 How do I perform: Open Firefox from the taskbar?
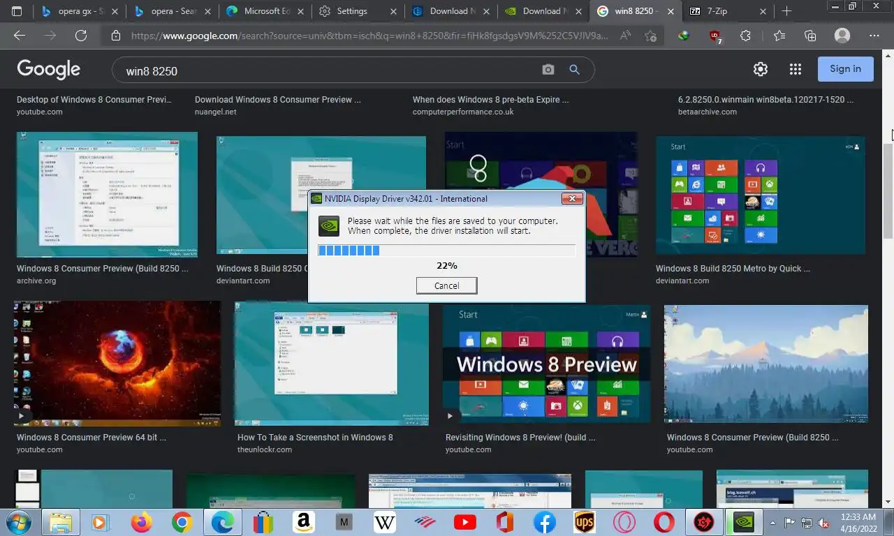(x=141, y=522)
